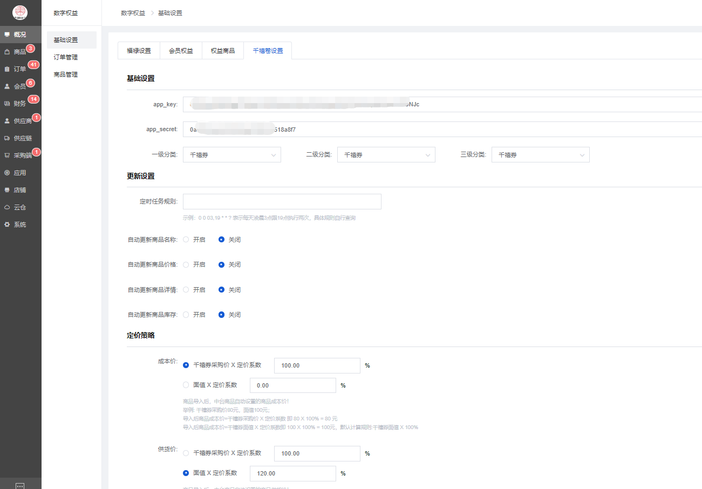Expand the 二级分类 dropdown

coord(386,155)
